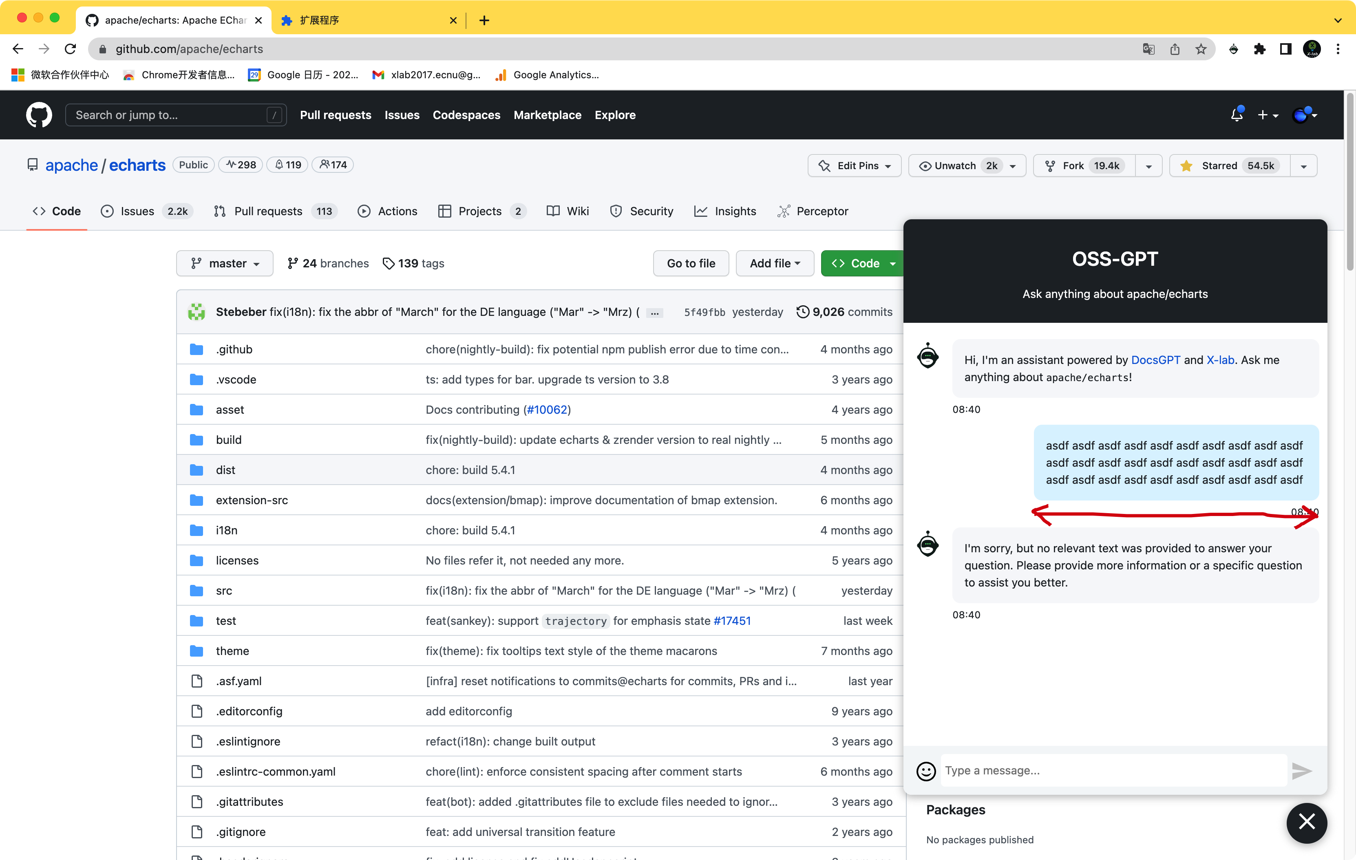Send message with the paper plane icon
The height and width of the screenshot is (860, 1356).
pos(1301,770)
